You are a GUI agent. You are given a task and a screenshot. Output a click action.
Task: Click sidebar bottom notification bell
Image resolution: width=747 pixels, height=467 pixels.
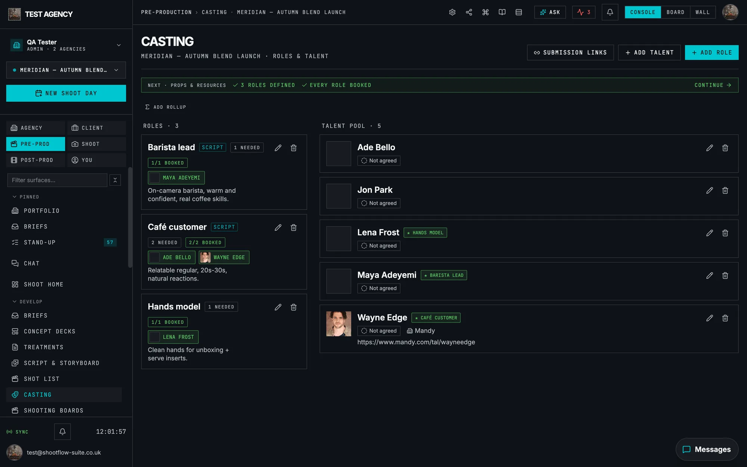(62, 432)
